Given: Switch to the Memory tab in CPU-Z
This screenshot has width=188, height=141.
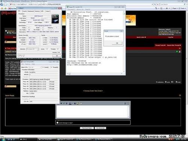Looking at the screenshot, I should (37, 11).
